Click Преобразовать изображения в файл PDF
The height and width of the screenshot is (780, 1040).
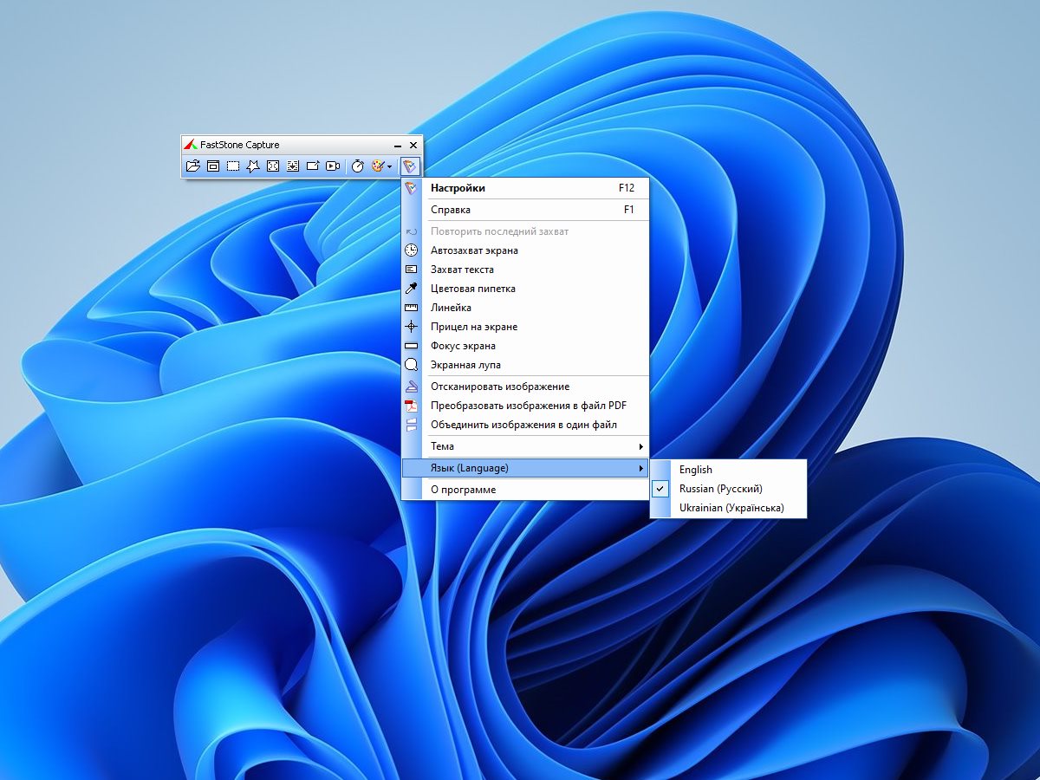[x=528, y=406]
